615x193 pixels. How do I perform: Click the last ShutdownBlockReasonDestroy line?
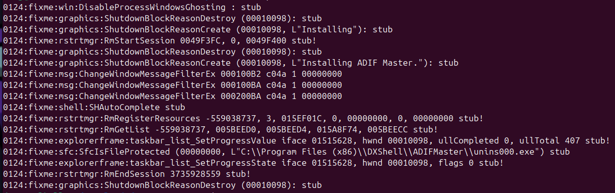tap(162, 184)
